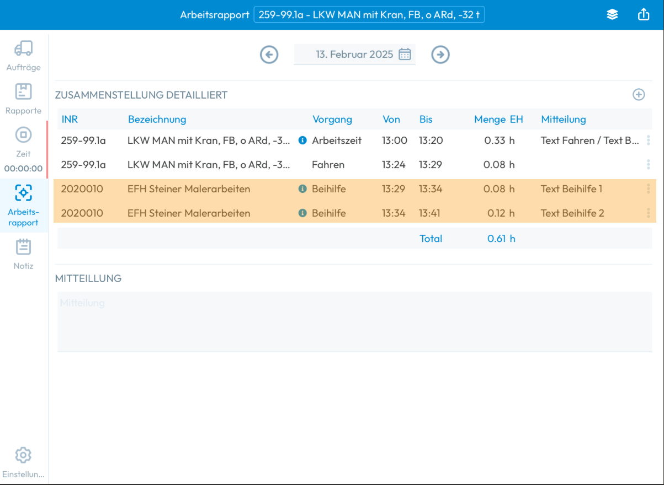Open the Rapporte section in sidebar

point(23,99)
